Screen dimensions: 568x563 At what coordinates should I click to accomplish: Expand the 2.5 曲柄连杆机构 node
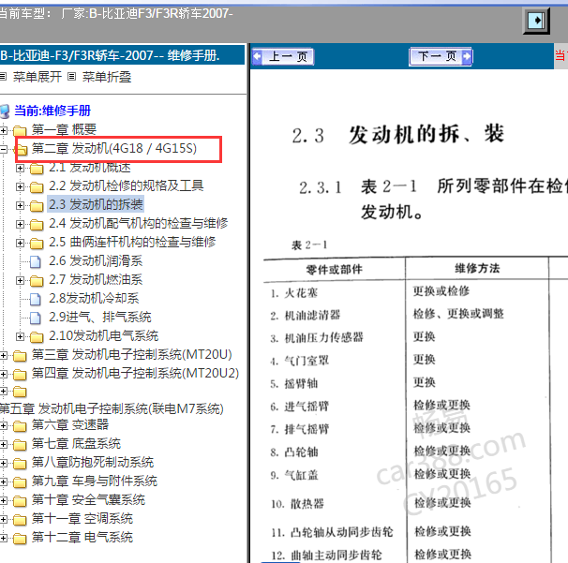(x=21, y=243)
